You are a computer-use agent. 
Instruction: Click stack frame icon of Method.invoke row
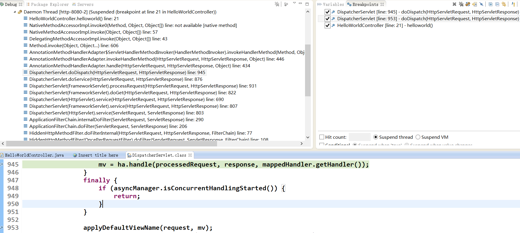coord(26,45)
